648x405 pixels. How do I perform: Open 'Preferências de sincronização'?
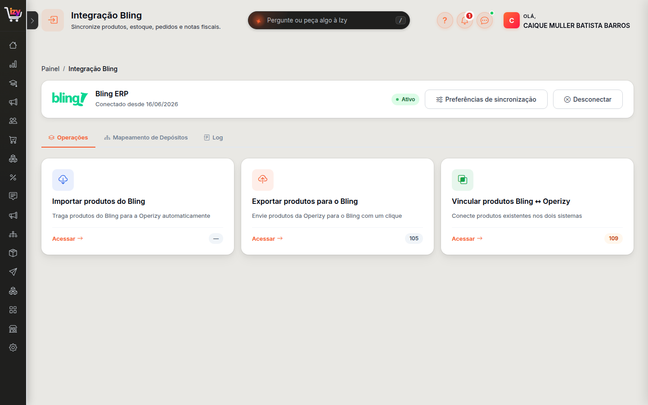click(x=486, y=99)
